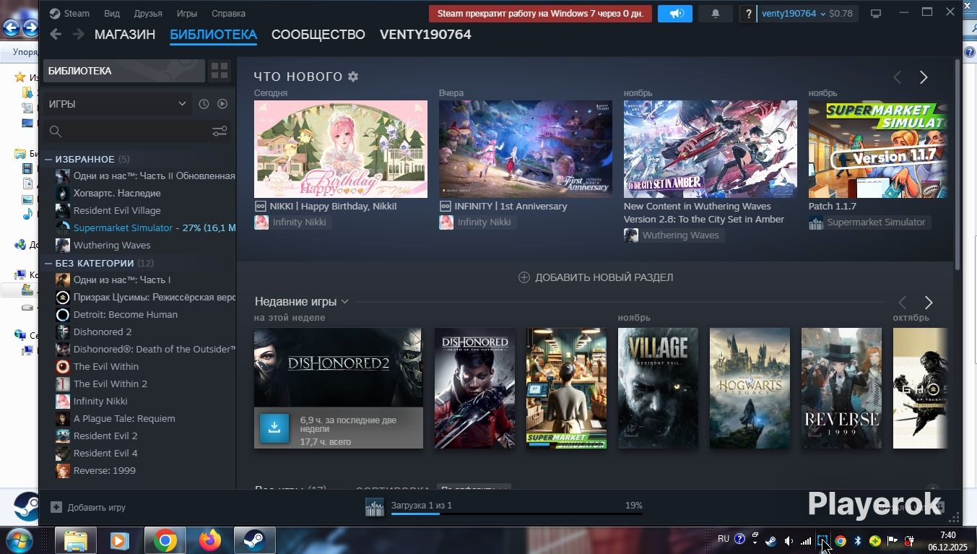Click the Bluetooth icon in system tray

858,540
